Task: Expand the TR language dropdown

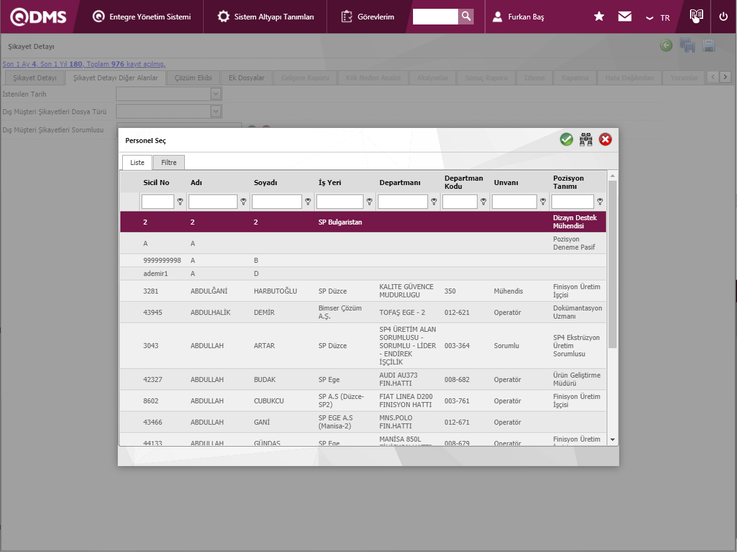Action: click(658, 18)
